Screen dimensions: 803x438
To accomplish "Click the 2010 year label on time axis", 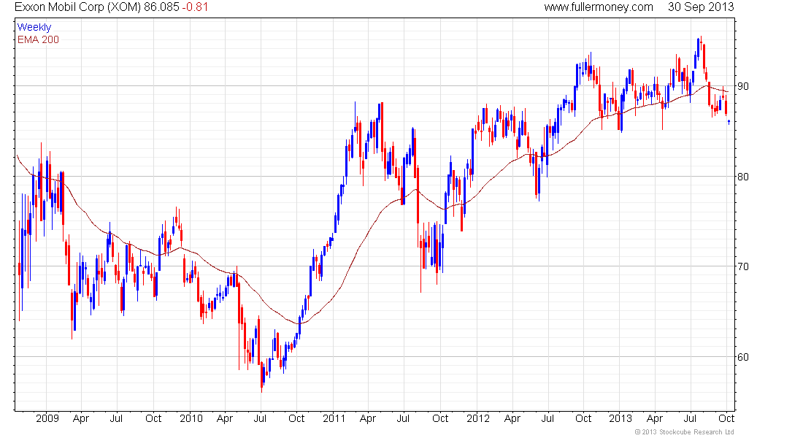I will [x=191, y=418].
